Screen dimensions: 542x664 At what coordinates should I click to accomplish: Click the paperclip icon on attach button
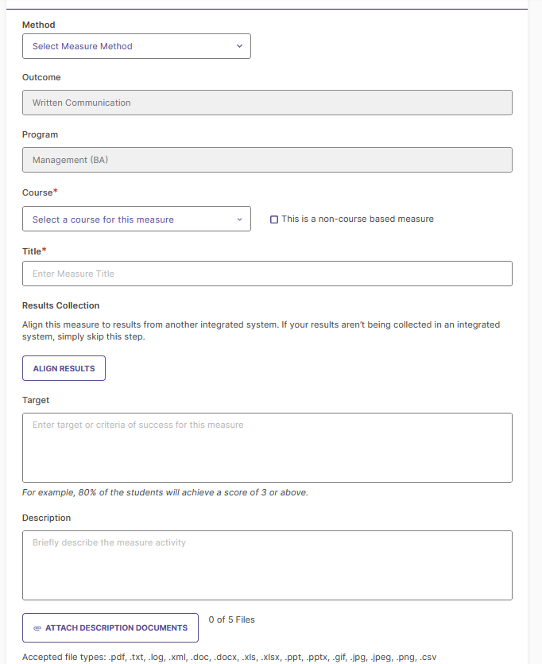(x=37, y=628)
